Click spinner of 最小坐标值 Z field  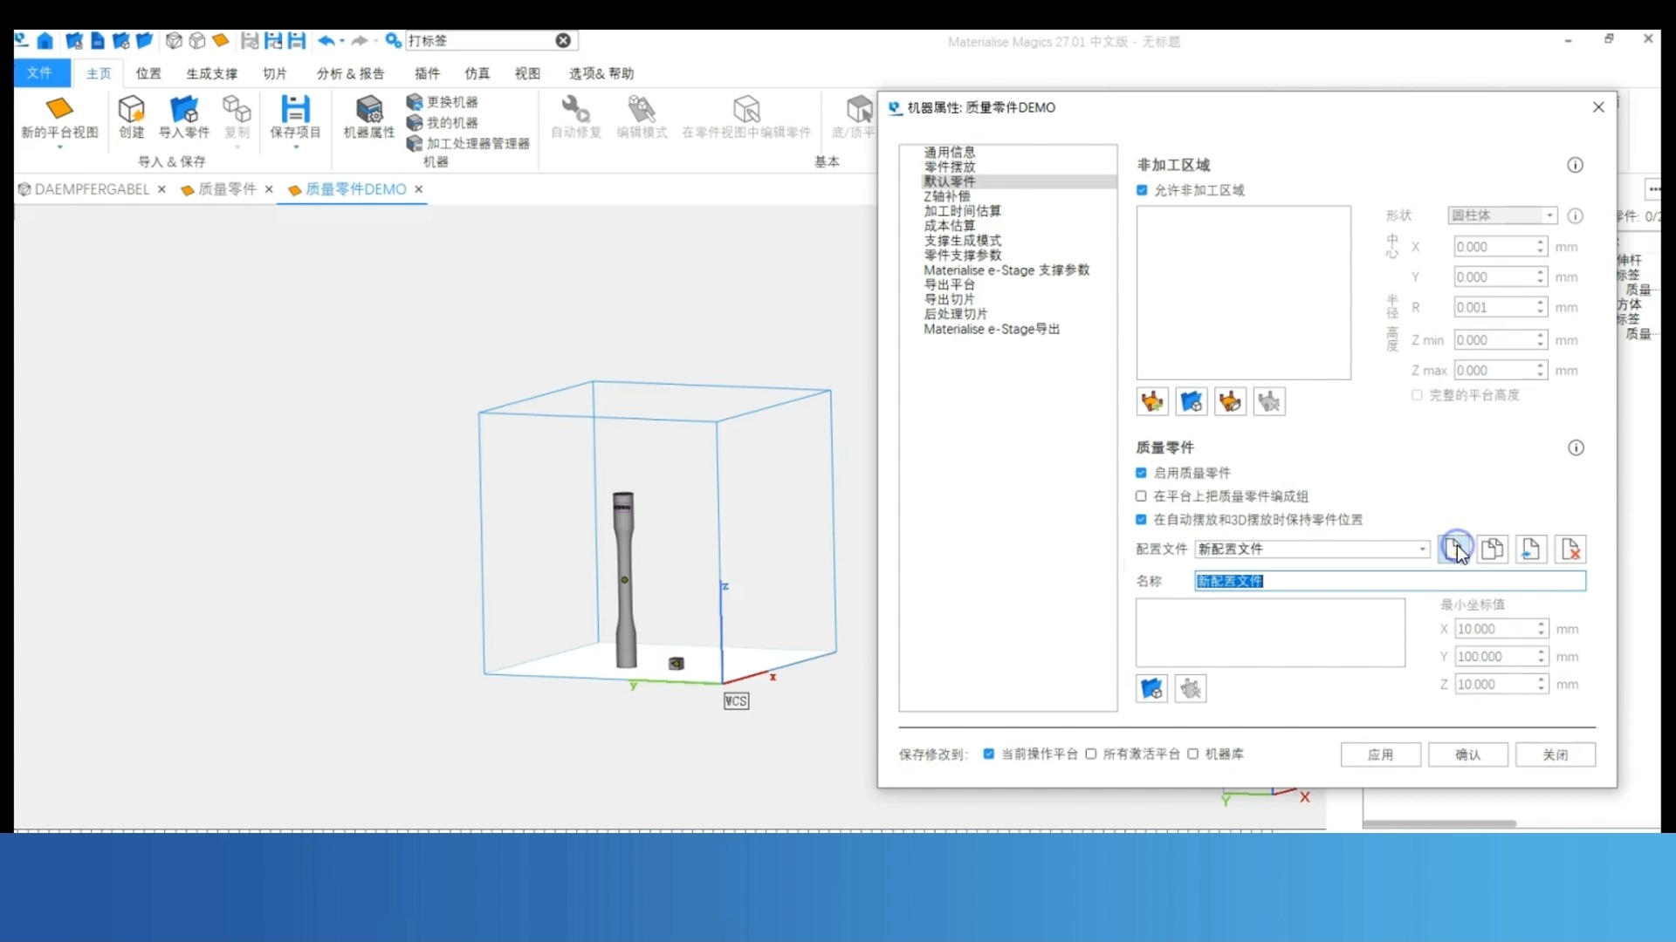[x=1542, y=685]
